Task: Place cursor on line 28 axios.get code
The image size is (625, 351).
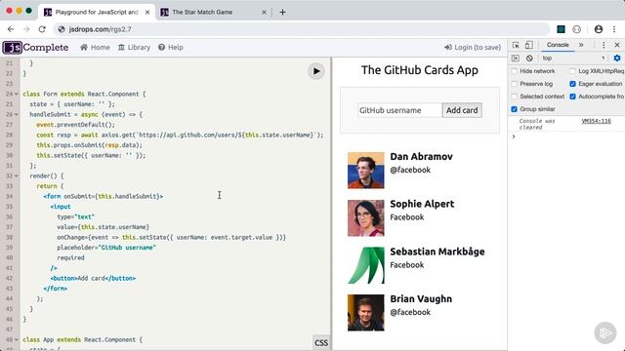Action: click(x=180, y=136)
